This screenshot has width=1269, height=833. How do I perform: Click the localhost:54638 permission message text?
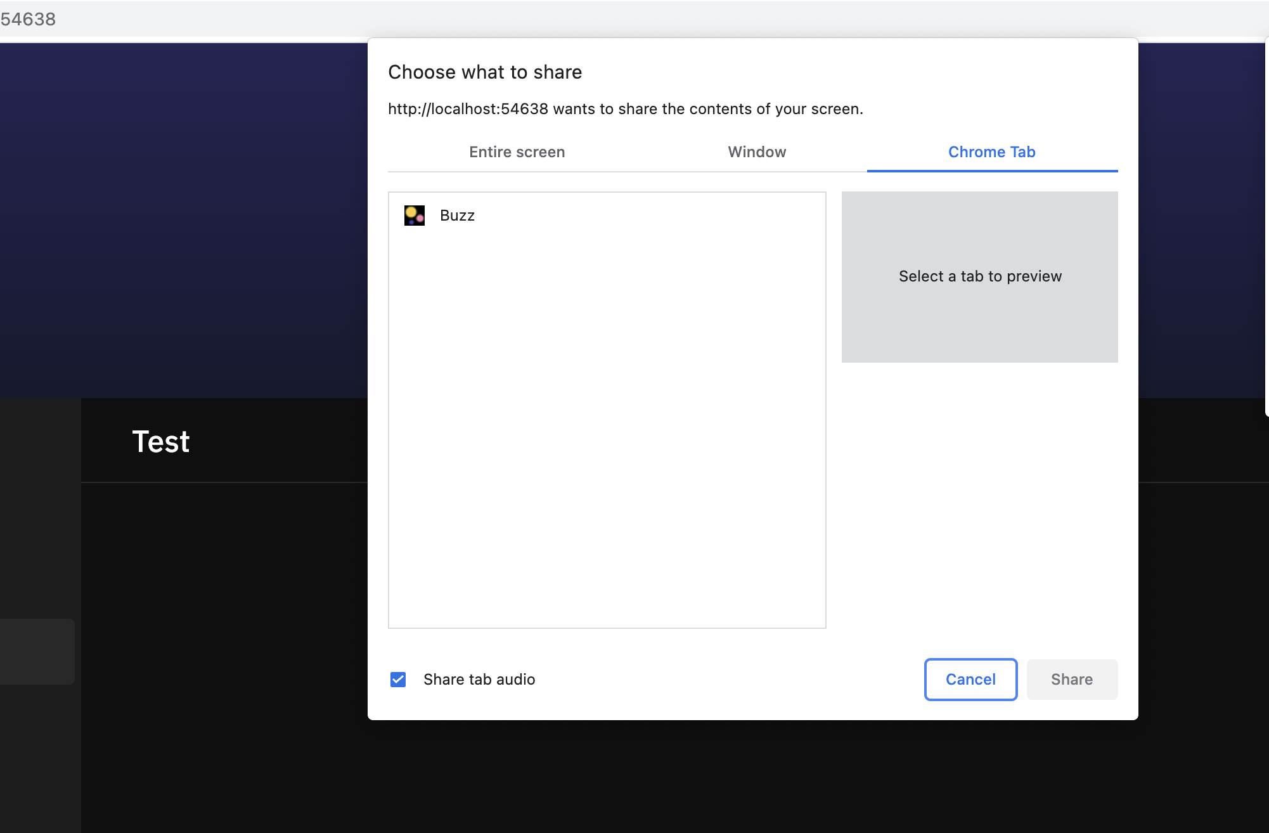click(625, 109)
